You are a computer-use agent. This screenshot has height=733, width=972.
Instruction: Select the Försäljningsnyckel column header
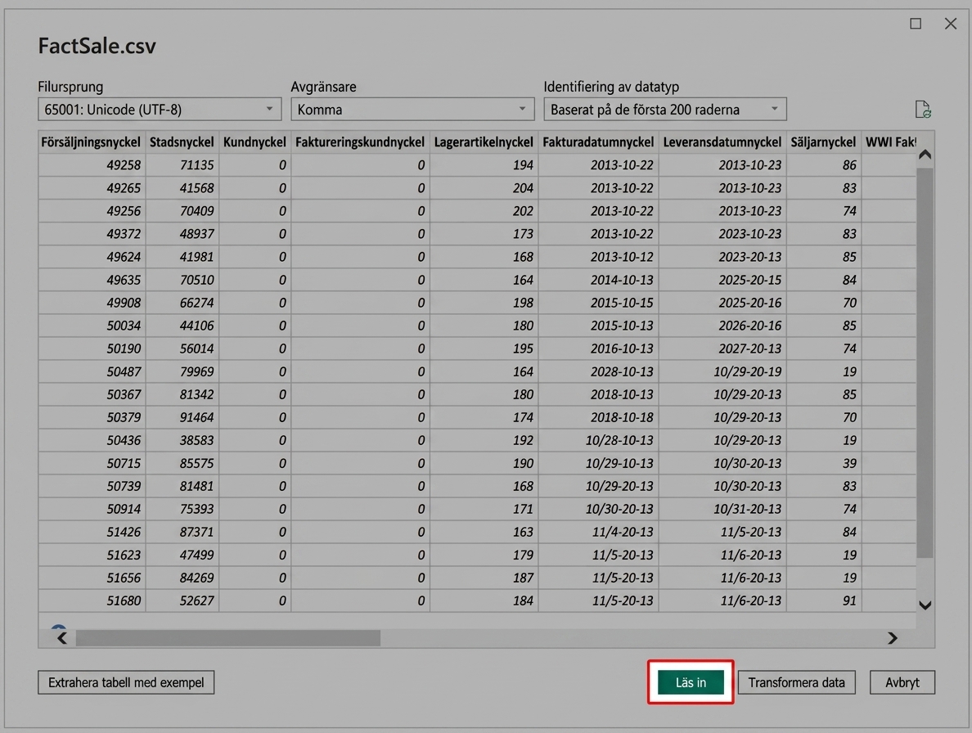[91, 142]
